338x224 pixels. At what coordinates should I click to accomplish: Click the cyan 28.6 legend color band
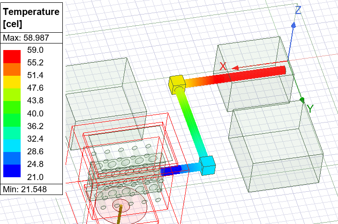click(12, 145)
